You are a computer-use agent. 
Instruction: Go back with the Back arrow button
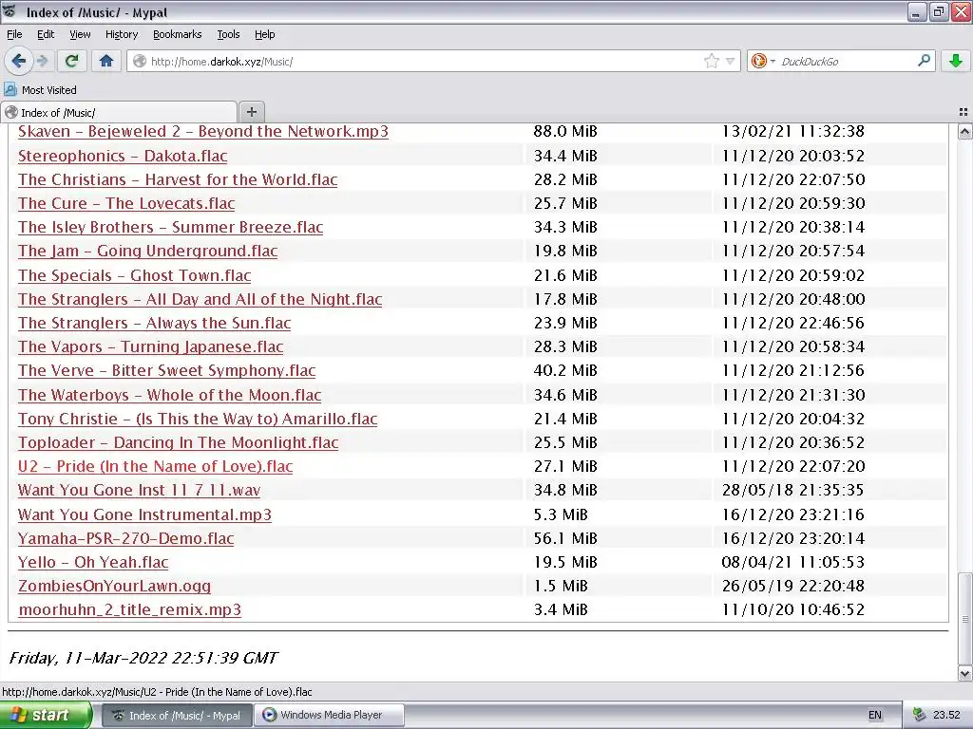click(18, 61)
